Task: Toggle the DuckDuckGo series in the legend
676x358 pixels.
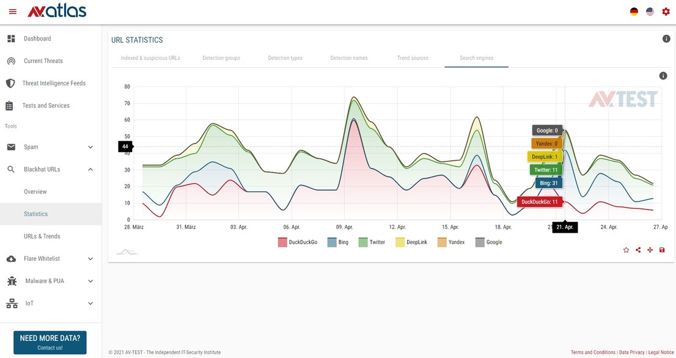Action: (298, 243)
